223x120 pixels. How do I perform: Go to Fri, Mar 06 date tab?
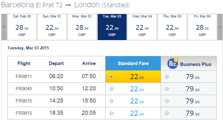(202, 27)
